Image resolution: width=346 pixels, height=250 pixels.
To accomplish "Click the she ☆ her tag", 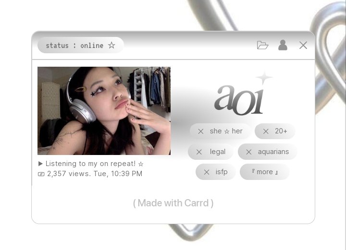I will [220, 131].
